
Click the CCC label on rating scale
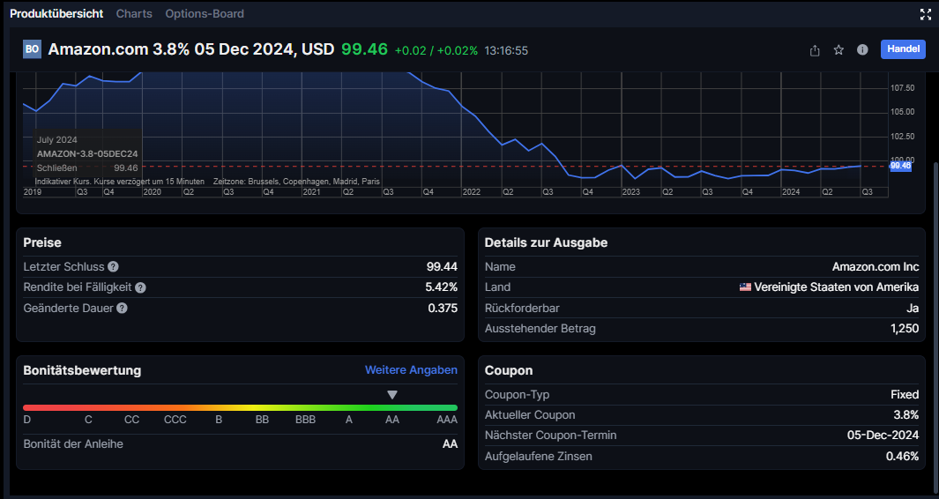(175, 420)
